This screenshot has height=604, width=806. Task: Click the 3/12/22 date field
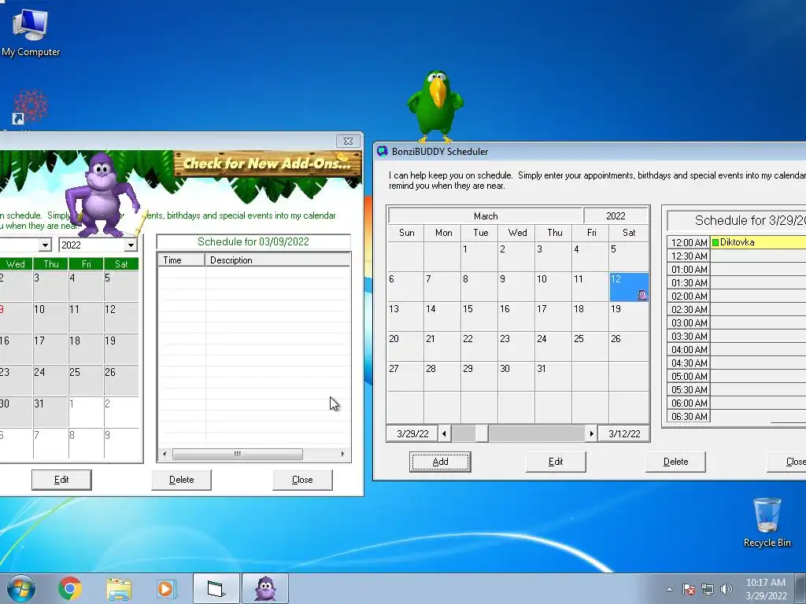[x=624, y=434]
